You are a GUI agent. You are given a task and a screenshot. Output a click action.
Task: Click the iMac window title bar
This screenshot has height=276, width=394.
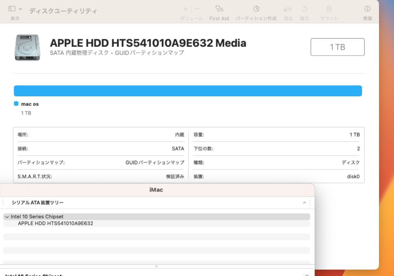click(157, 189)
